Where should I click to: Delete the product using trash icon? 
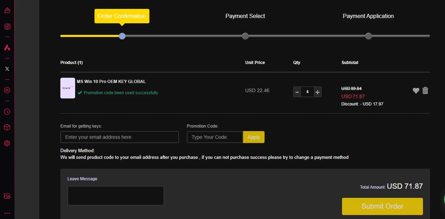[x=425, y=91]
